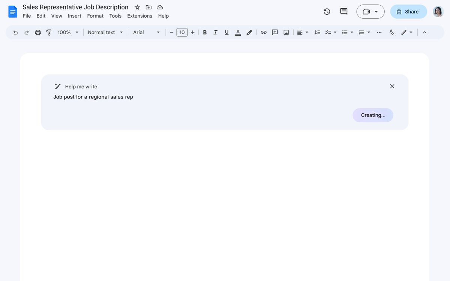Click the Creating button
This screenshot has height=281, width=450.
pos(373,115)
